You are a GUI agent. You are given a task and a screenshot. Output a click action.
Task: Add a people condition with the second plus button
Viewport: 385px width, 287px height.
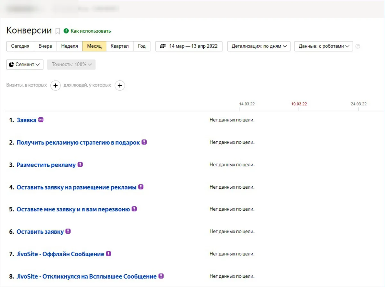[x=120, y=86]
